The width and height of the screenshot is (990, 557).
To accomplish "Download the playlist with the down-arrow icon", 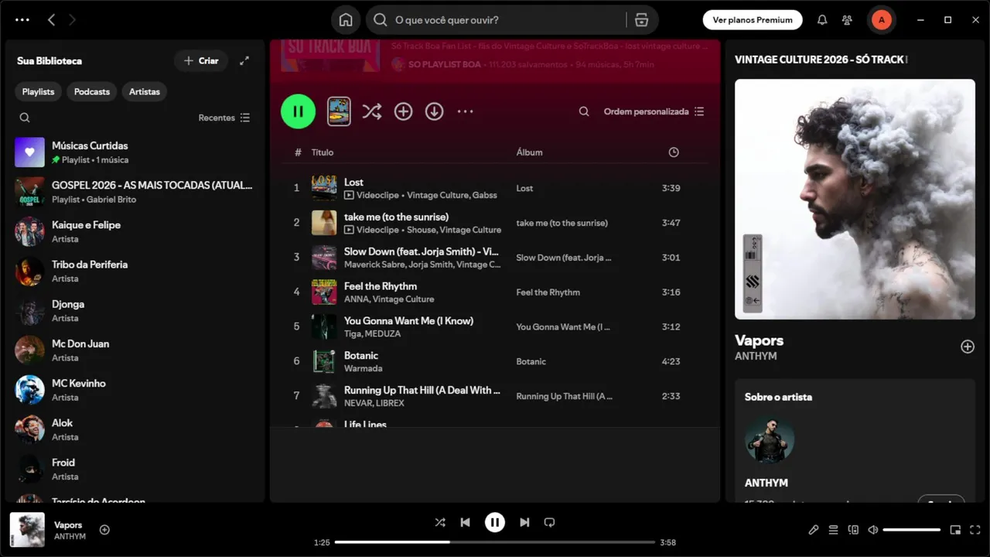I will (435, 111).
